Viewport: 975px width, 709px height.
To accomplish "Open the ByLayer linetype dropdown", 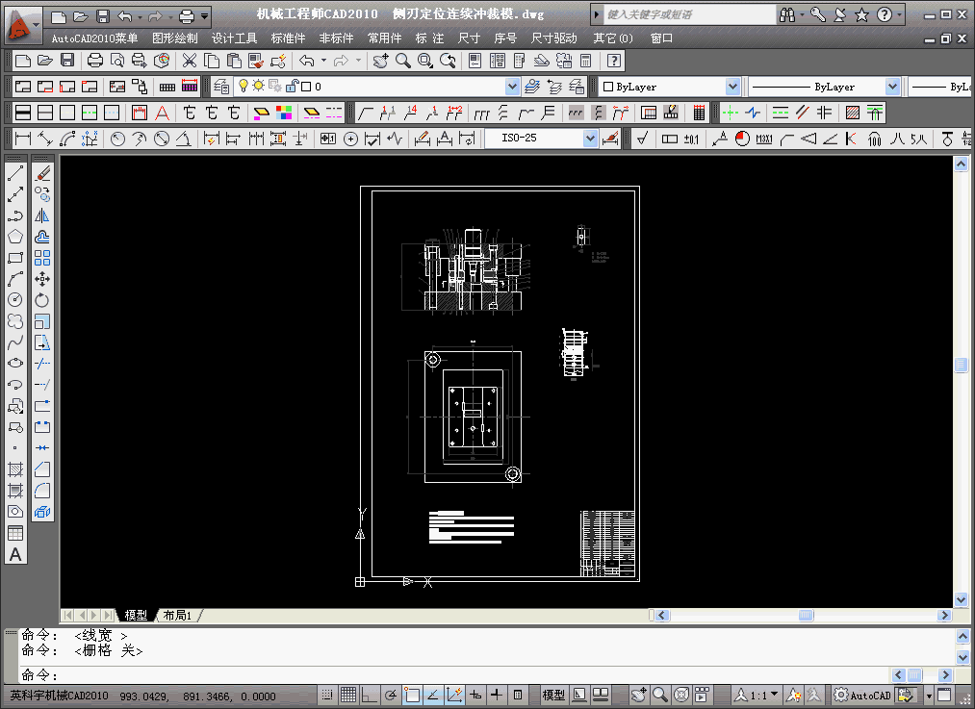I will [892, 87].
